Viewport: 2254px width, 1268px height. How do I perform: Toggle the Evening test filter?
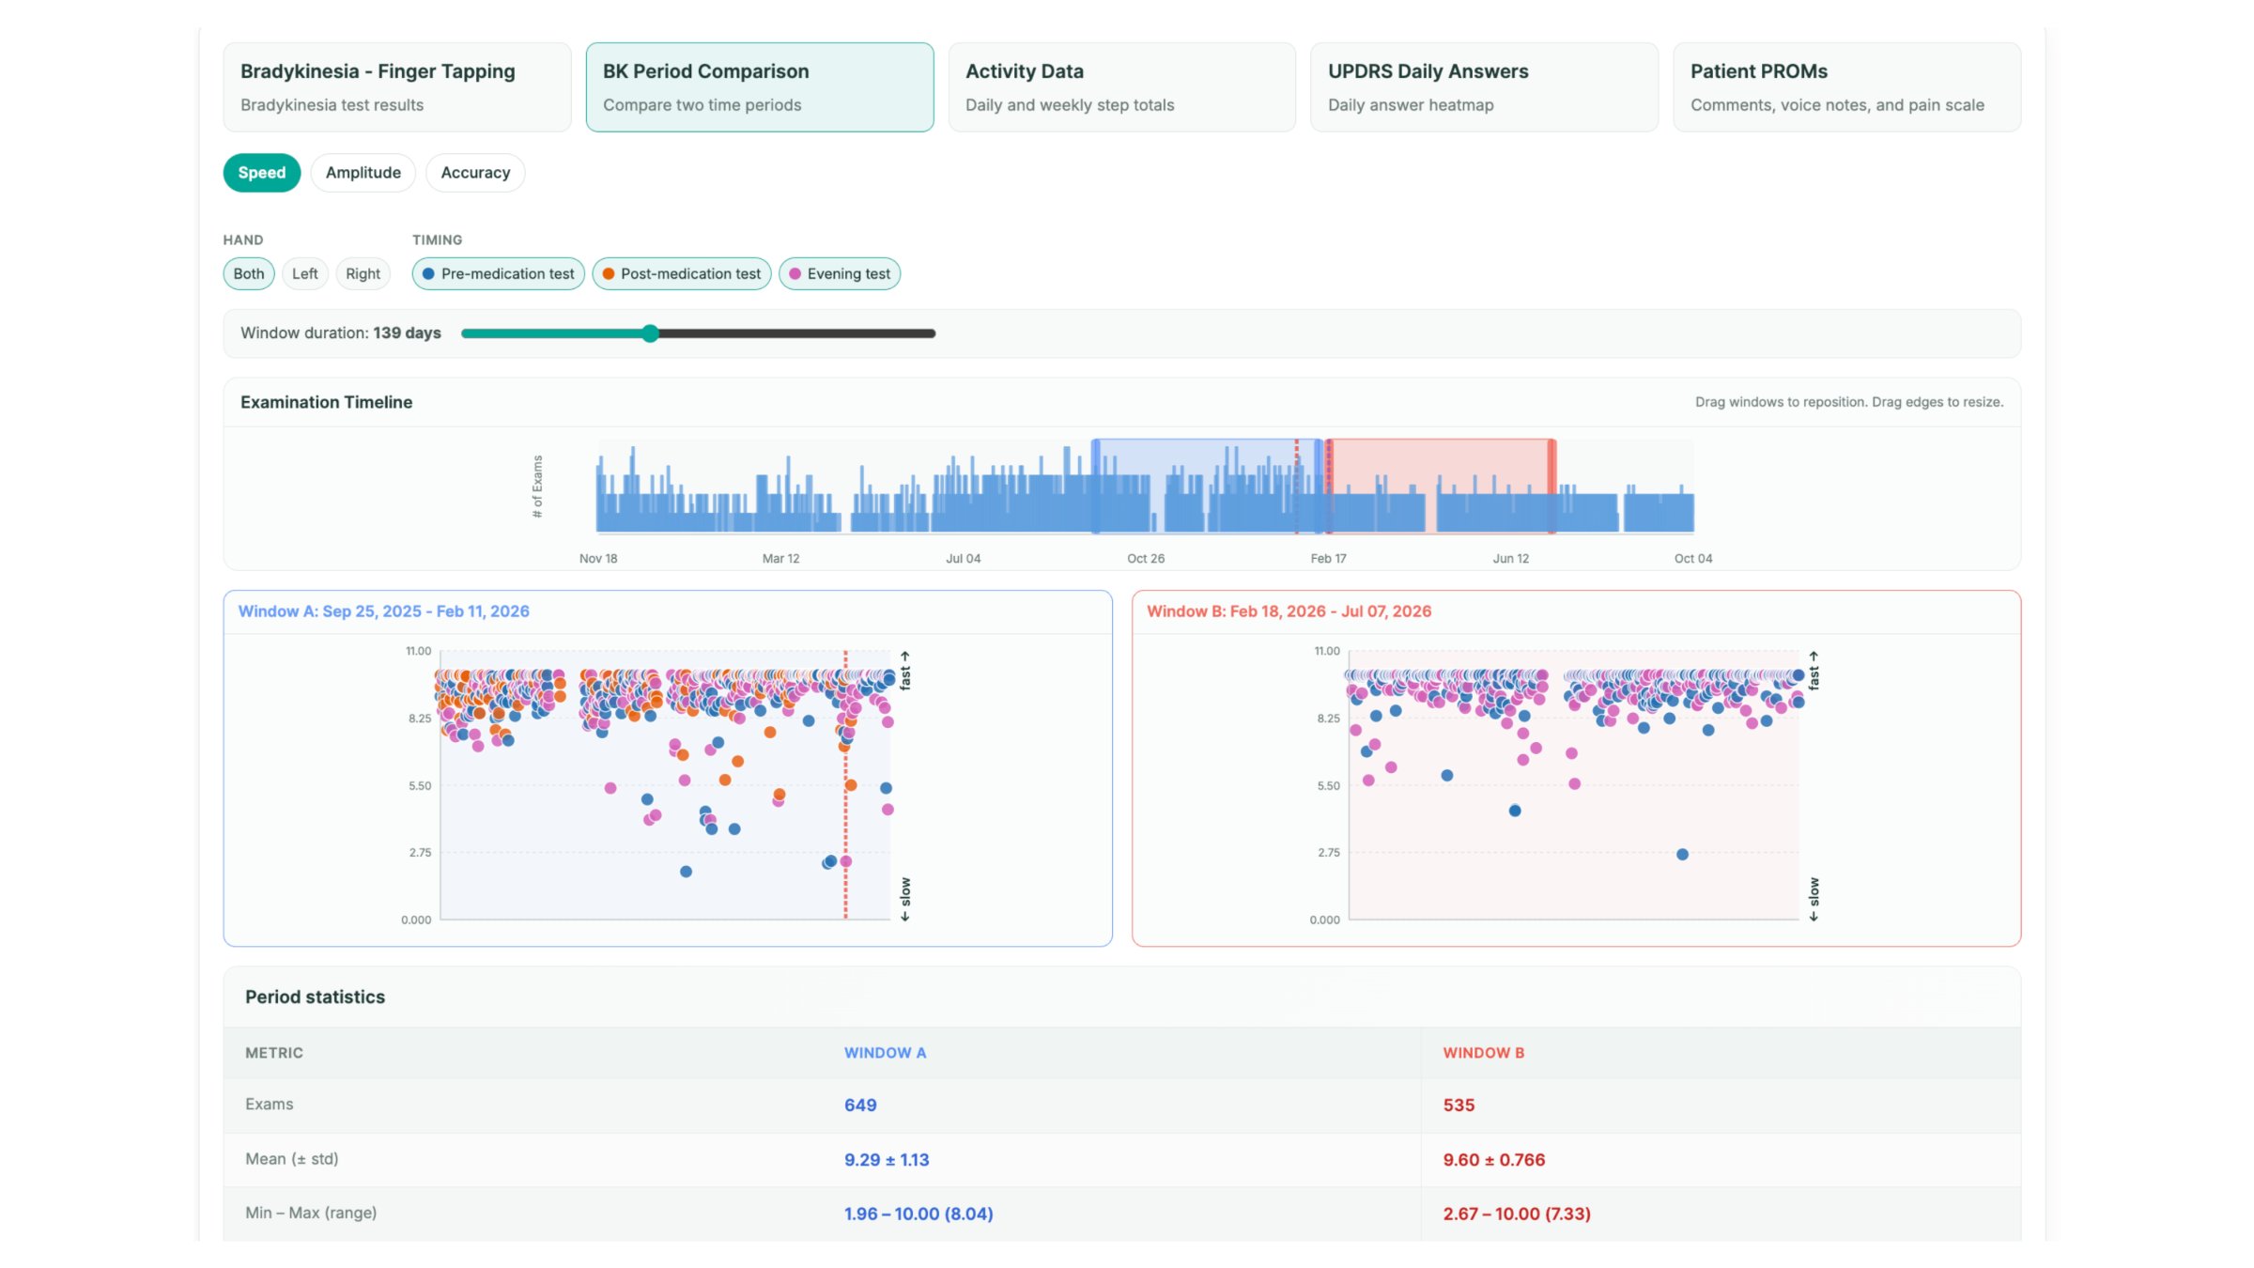(840, 273)
